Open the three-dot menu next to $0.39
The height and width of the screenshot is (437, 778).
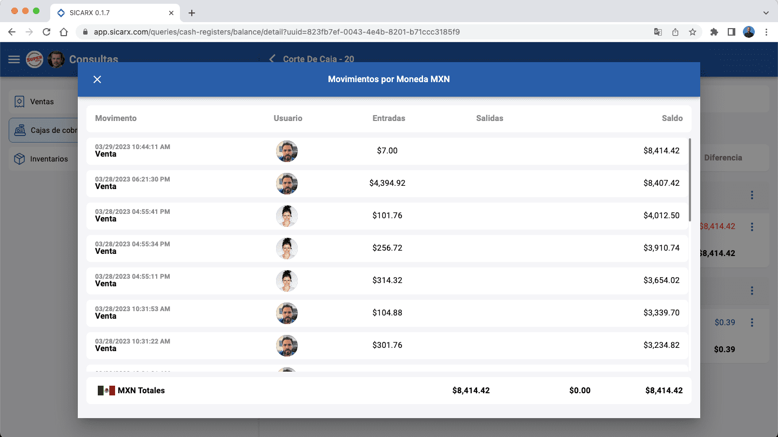coord(752,322)
